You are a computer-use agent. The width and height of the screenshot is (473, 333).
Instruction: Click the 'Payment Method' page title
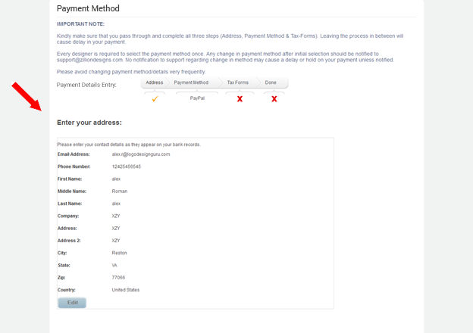coord(88,8)
